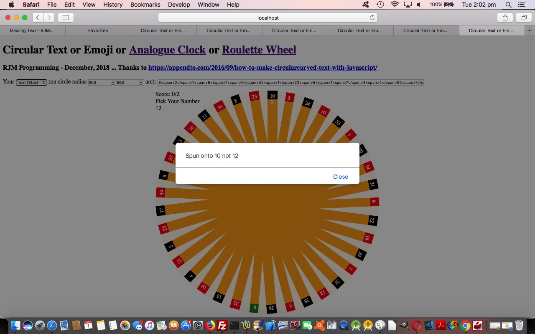Open the Develop menu
The image size is (535, 334).
pos(179,5)
